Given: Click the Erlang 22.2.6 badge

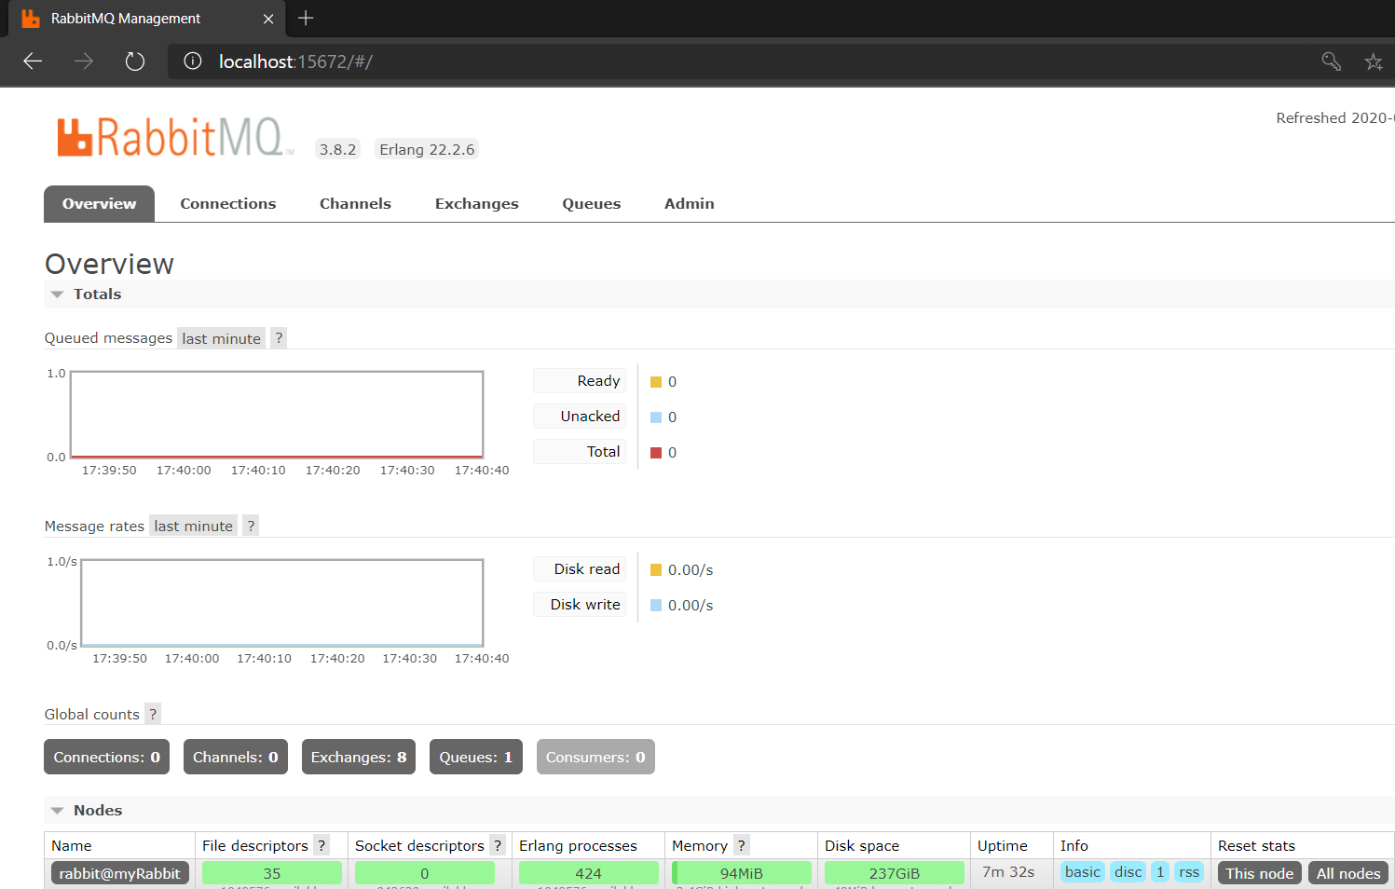Looking at the screenshot, I should tap(427, 149).
